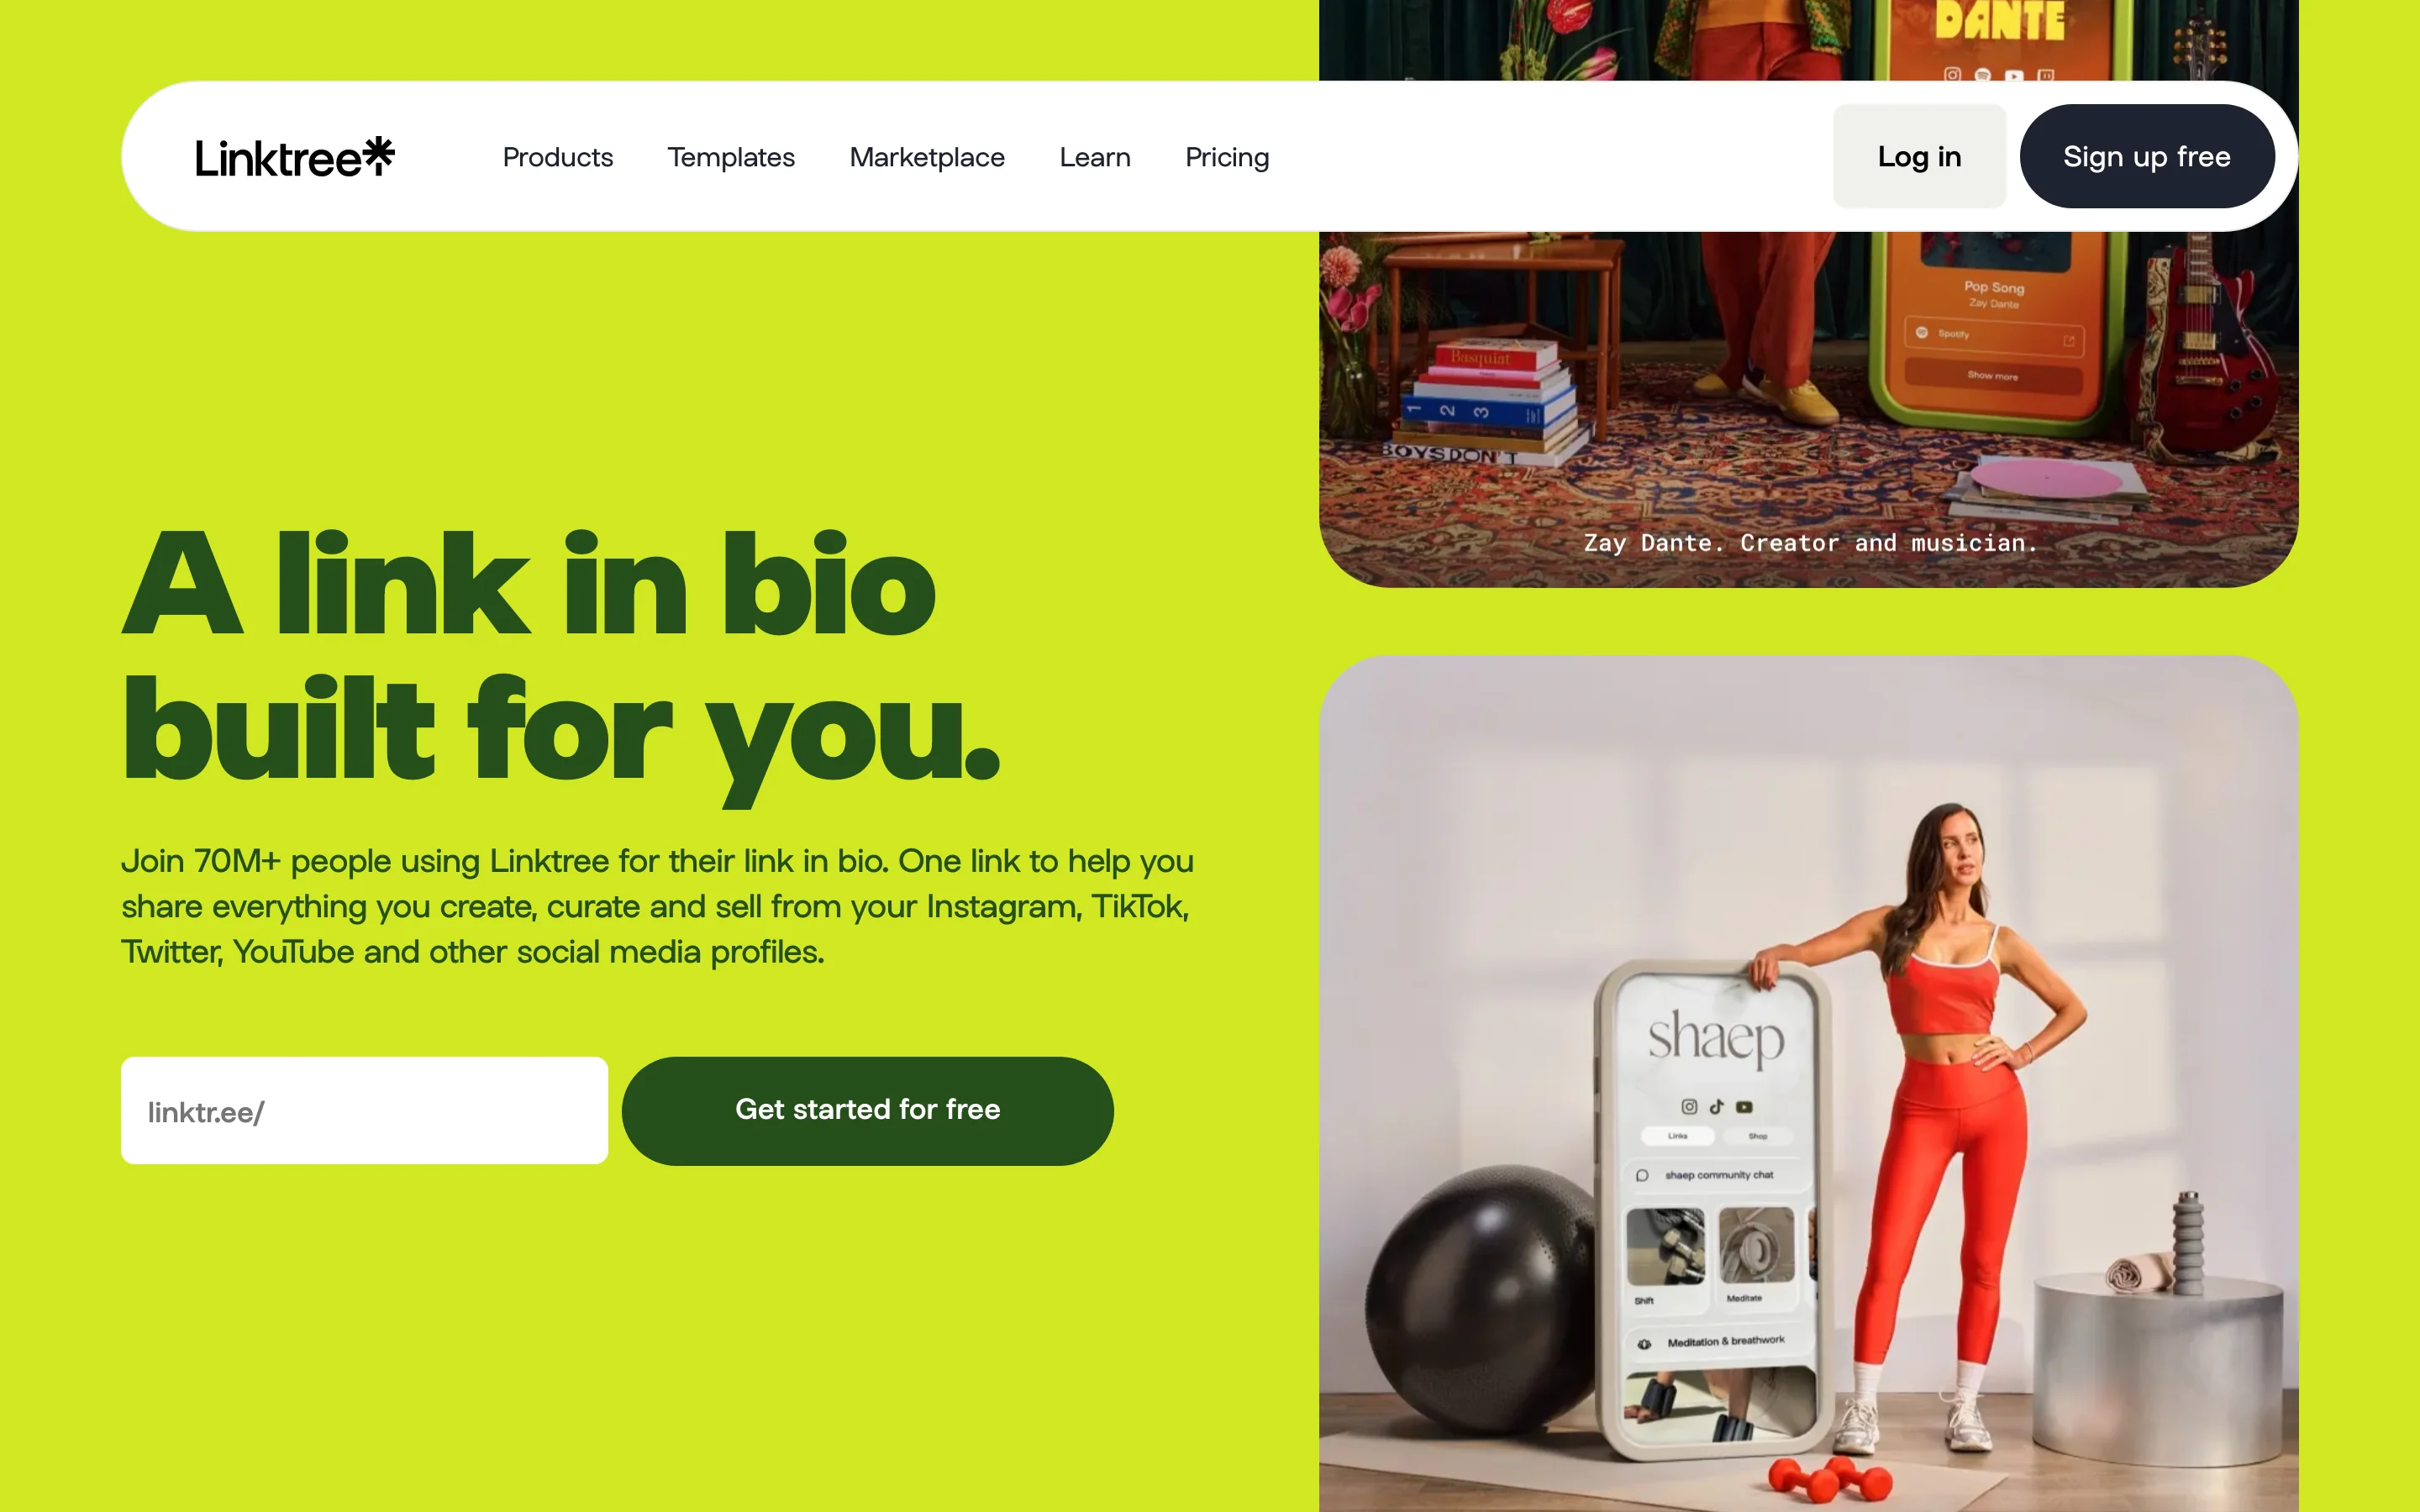Viewport: 2420px width, 1512px height.
Task: Click the TikTok icon on shaep phone
Action: 1717,1106
